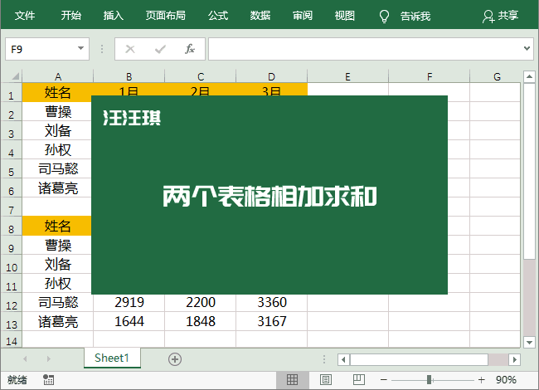The height and width of the screenshot is (390, 539).
Task: Open the 页面布局 tab
Action: click(x=165, y=16)
